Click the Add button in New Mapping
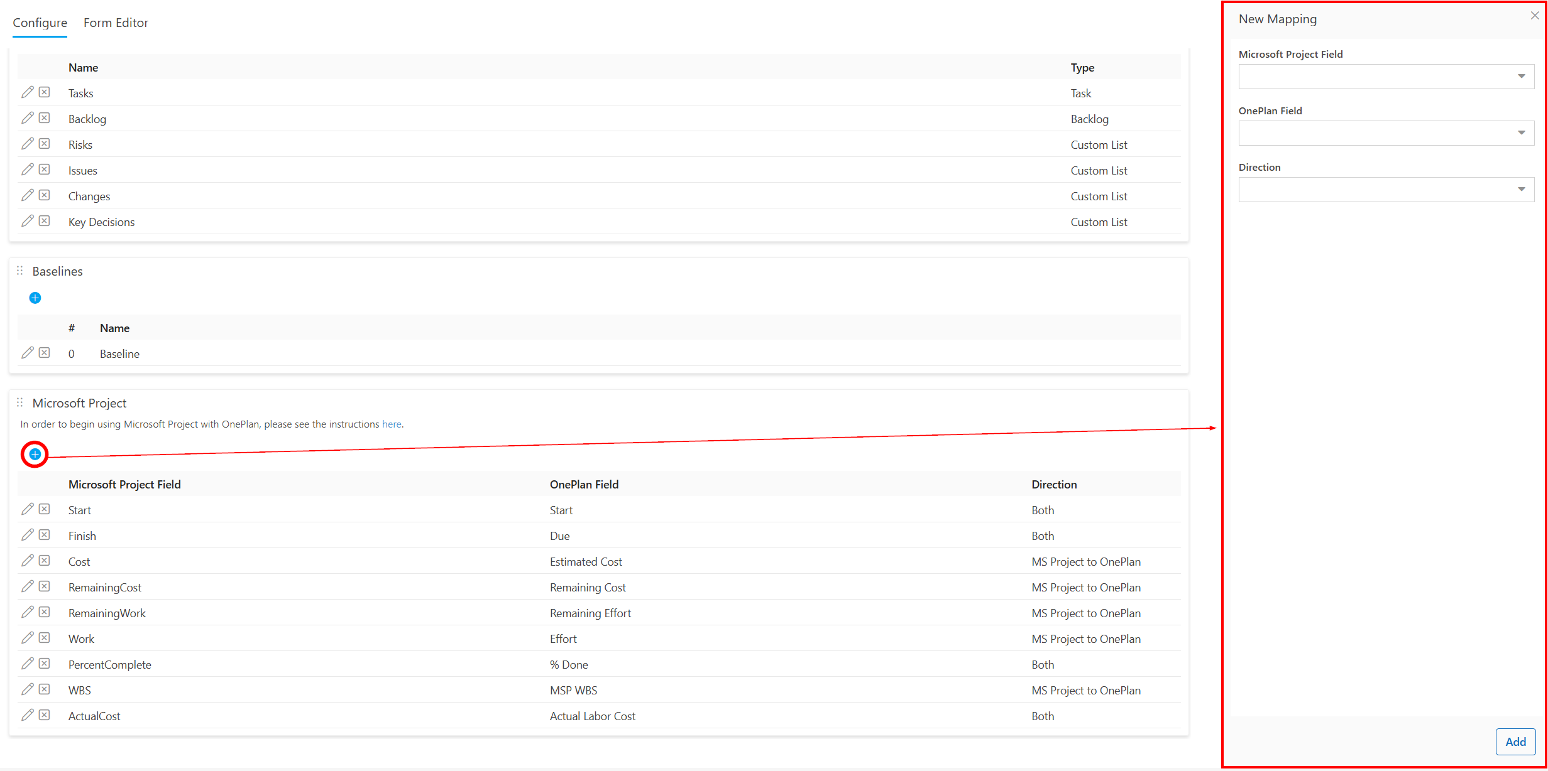 [x=1515, y=741]
